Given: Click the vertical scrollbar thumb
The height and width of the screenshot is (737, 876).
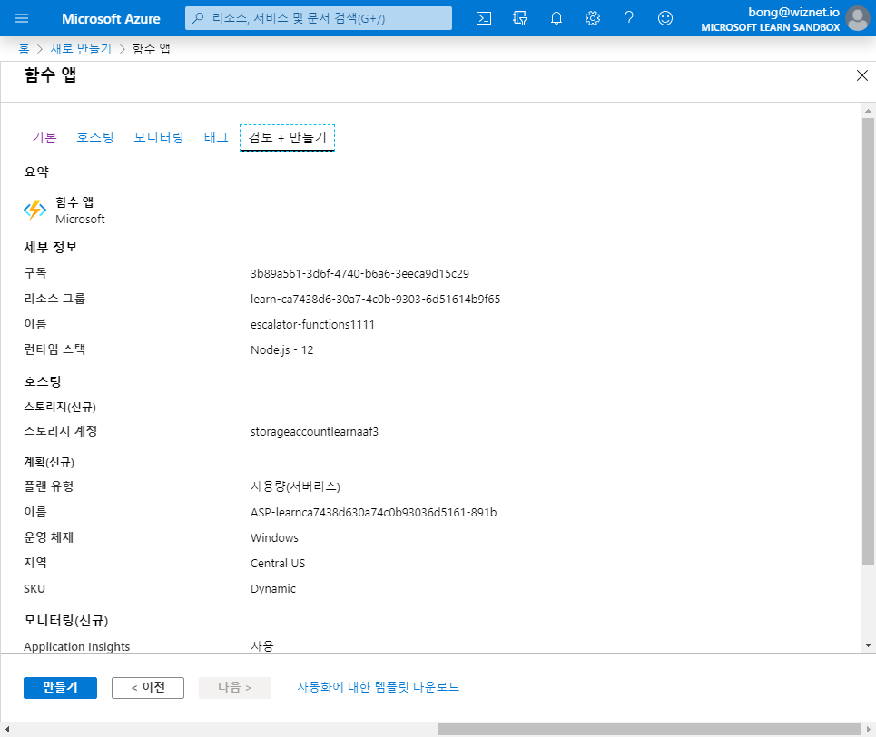Looking at the screenshot, I should click(868, 341).
